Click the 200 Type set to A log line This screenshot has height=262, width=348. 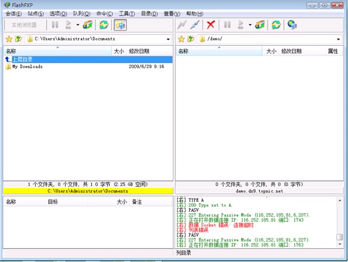pos(204,205)
